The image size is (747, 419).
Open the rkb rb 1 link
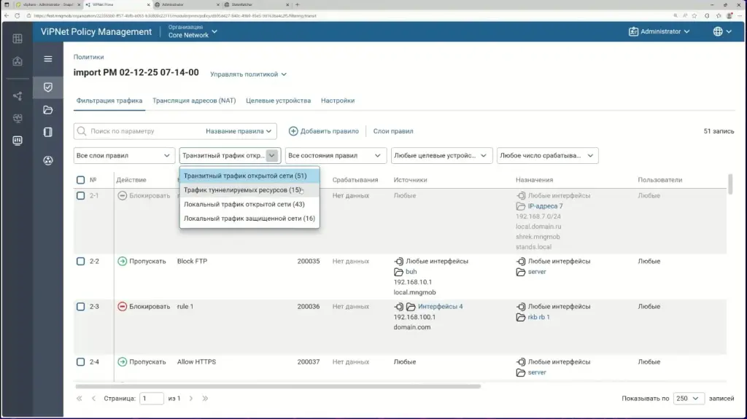point(538,317)
